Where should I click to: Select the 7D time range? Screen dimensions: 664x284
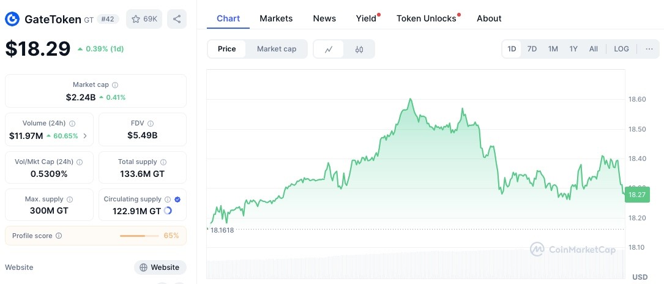point(532,49)
